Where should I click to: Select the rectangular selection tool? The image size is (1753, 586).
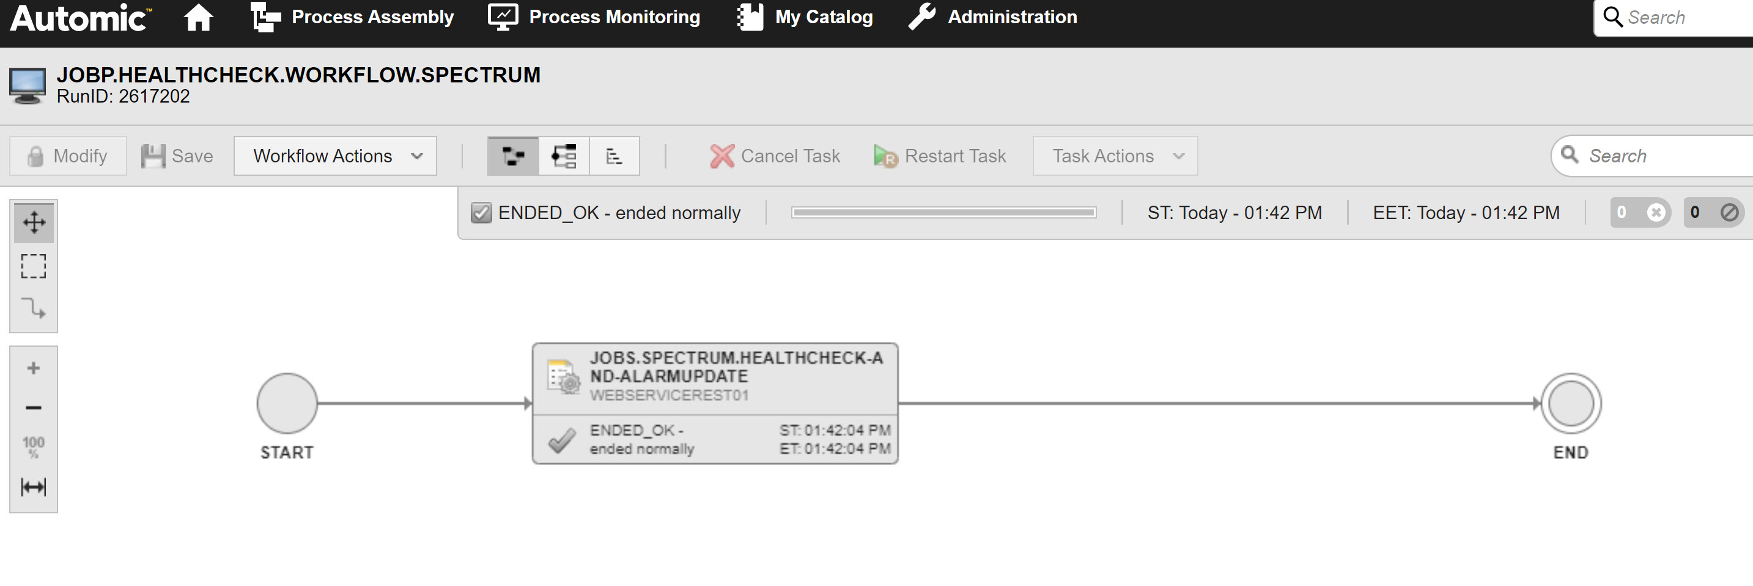click(x=34, y=267)
